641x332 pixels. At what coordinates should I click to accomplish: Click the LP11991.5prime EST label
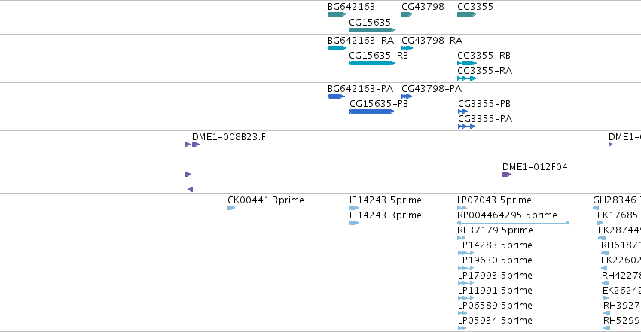point(495,291)
